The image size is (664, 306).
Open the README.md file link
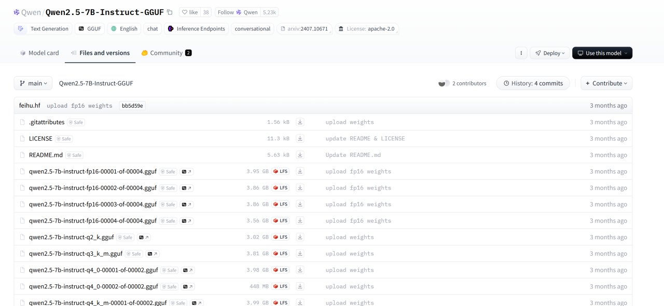pos(46,155)
